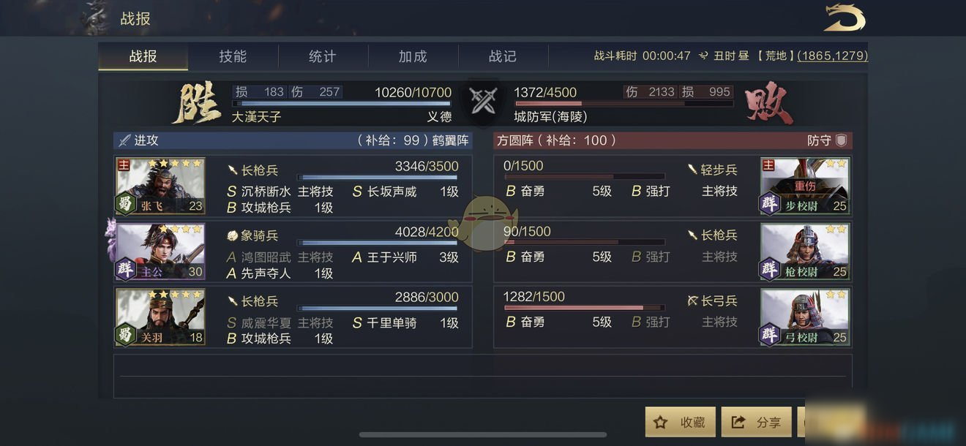Screen dimensions: 966x446
Task: Switch to the 统计 tab
Action: [323, 56]
